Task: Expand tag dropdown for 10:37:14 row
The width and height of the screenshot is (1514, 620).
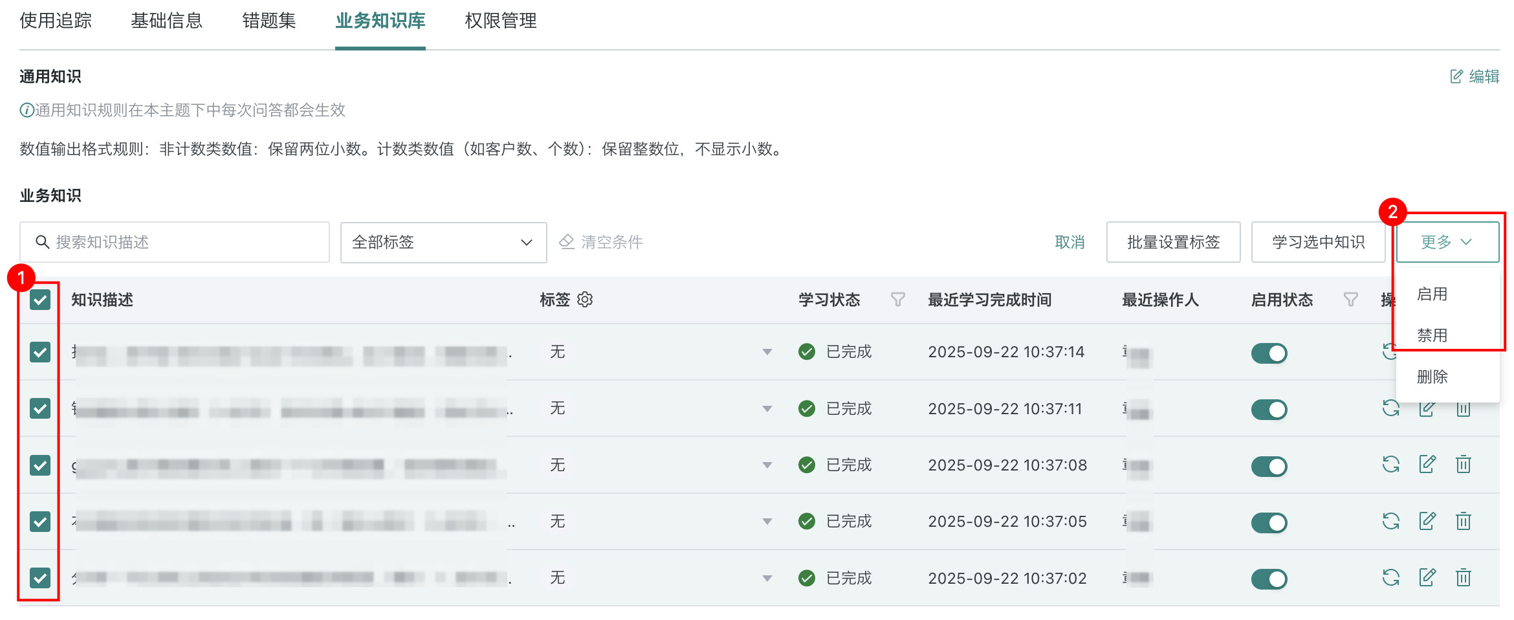Action: coord(767,352)
